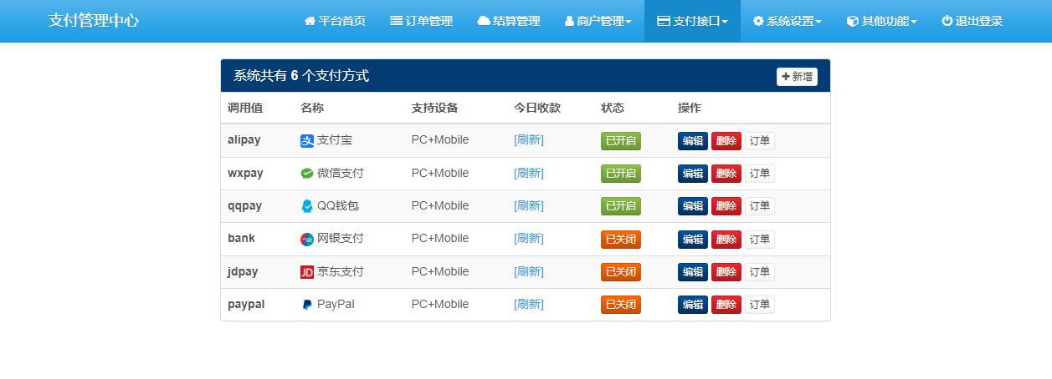Viewport: 1052px width, 379px height.
Task: Click the 名称 column header
Action: coord(312,108)
